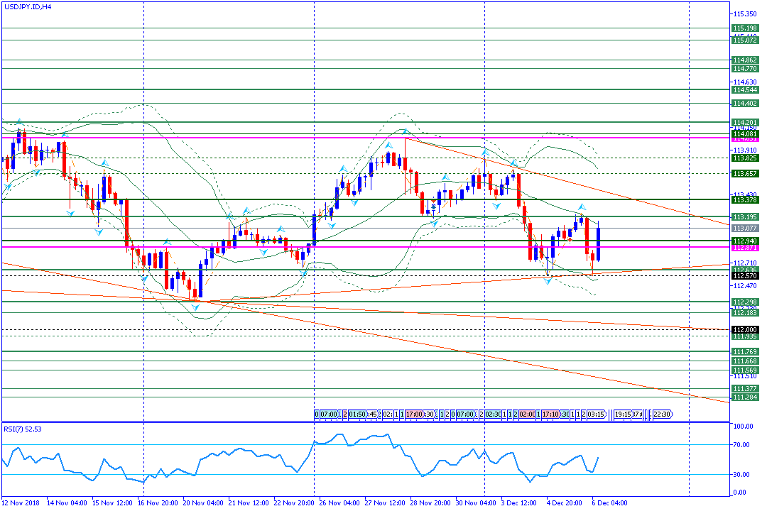Click the 19:15 event time marker
Screen dimensions: 767x511
tap(623, 414)
